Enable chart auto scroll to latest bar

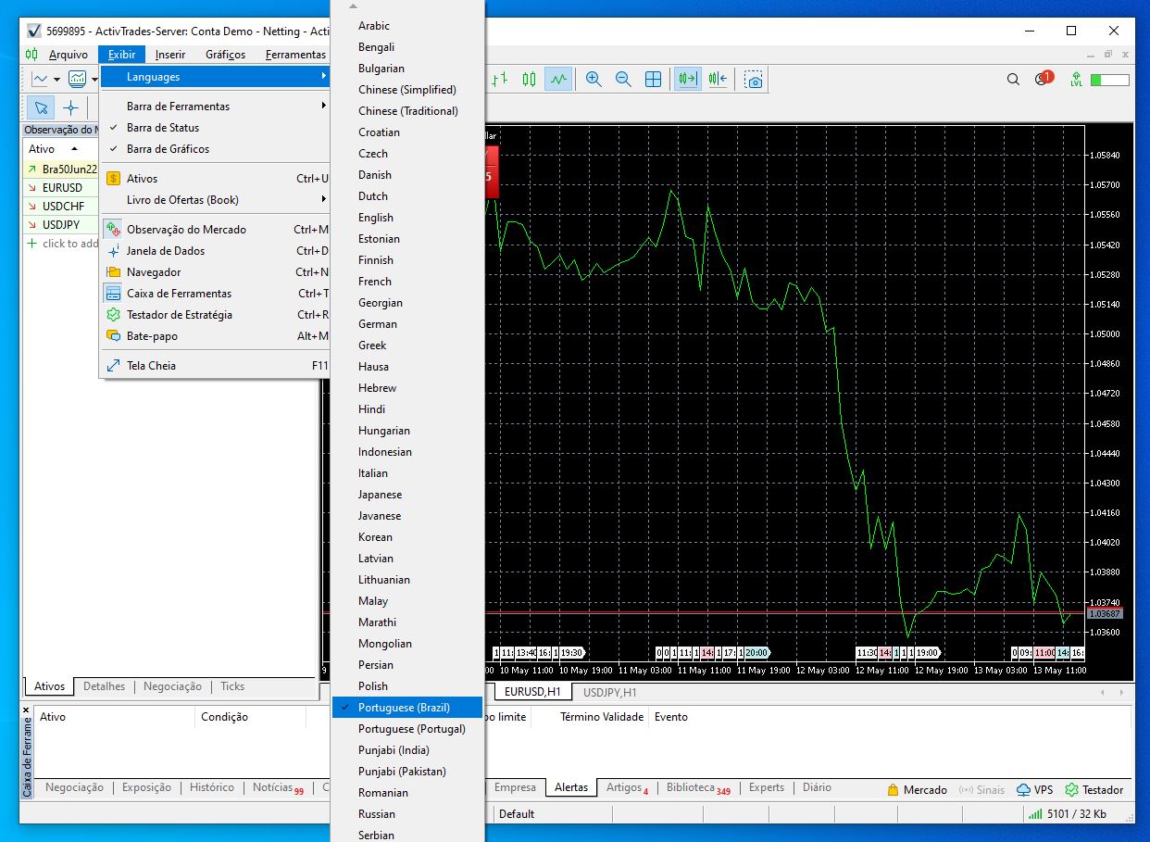(686, 79)
